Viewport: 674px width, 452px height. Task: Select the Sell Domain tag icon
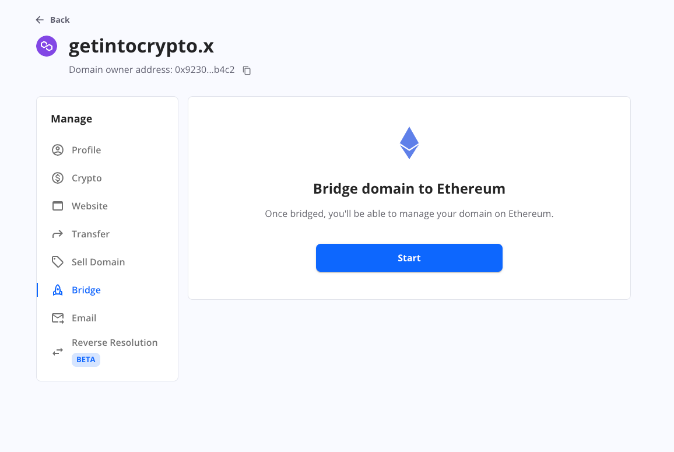(x=57, y=262)
